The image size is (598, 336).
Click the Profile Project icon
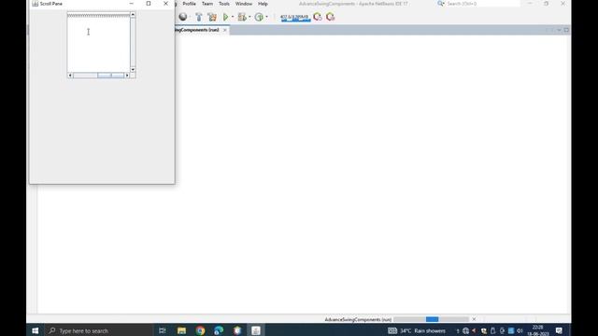coord(259,17)
